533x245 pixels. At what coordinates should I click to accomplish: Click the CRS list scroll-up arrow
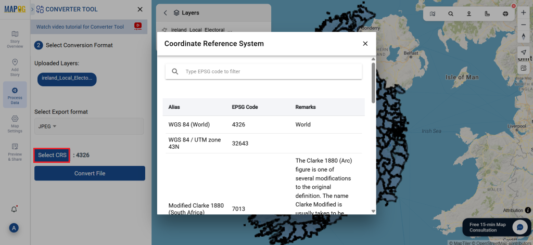coord(373,59)
